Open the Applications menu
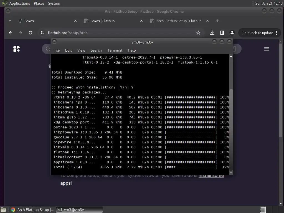The height and width of the screenshot is (213, 284). (20, 3)
